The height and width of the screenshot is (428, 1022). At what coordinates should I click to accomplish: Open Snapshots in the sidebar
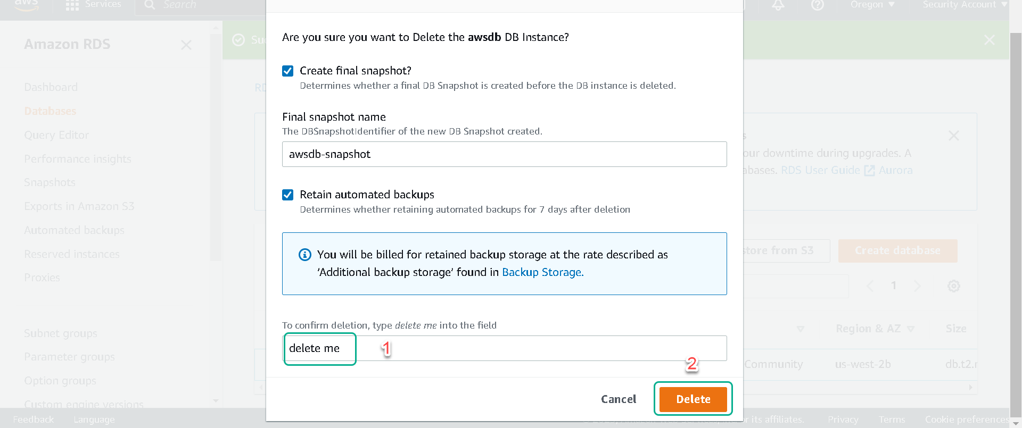click(x=50, y=182)
